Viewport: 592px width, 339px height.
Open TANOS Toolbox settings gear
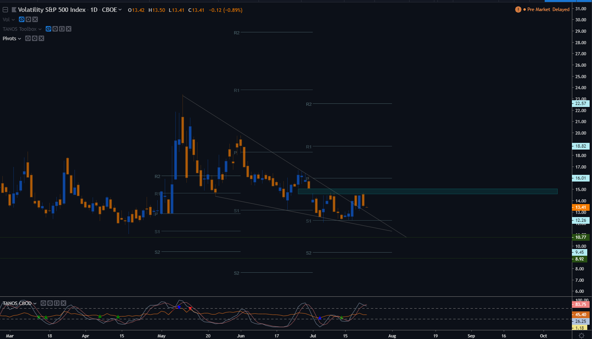(55, 29)
